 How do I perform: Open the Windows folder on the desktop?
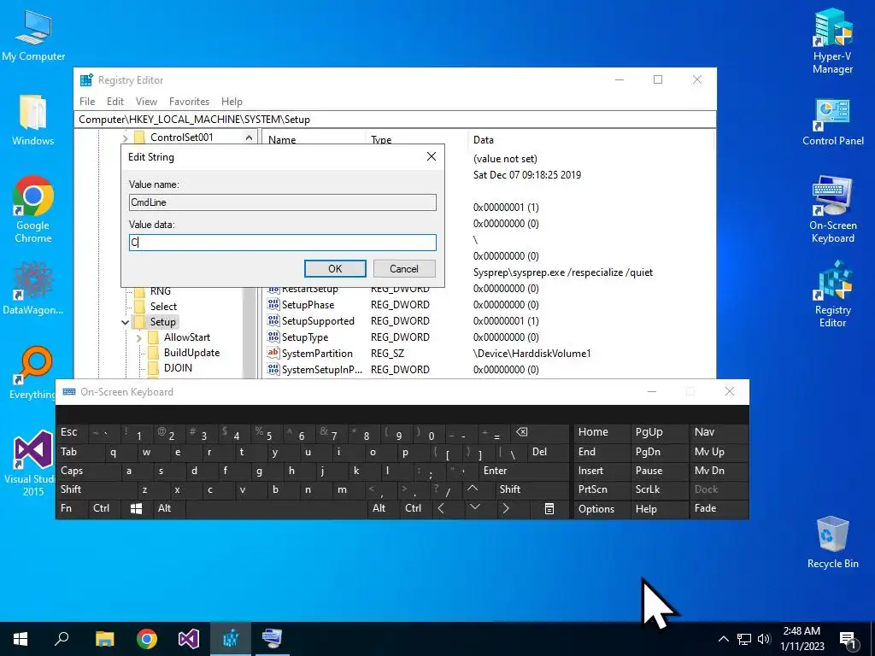tap(33, 120)
